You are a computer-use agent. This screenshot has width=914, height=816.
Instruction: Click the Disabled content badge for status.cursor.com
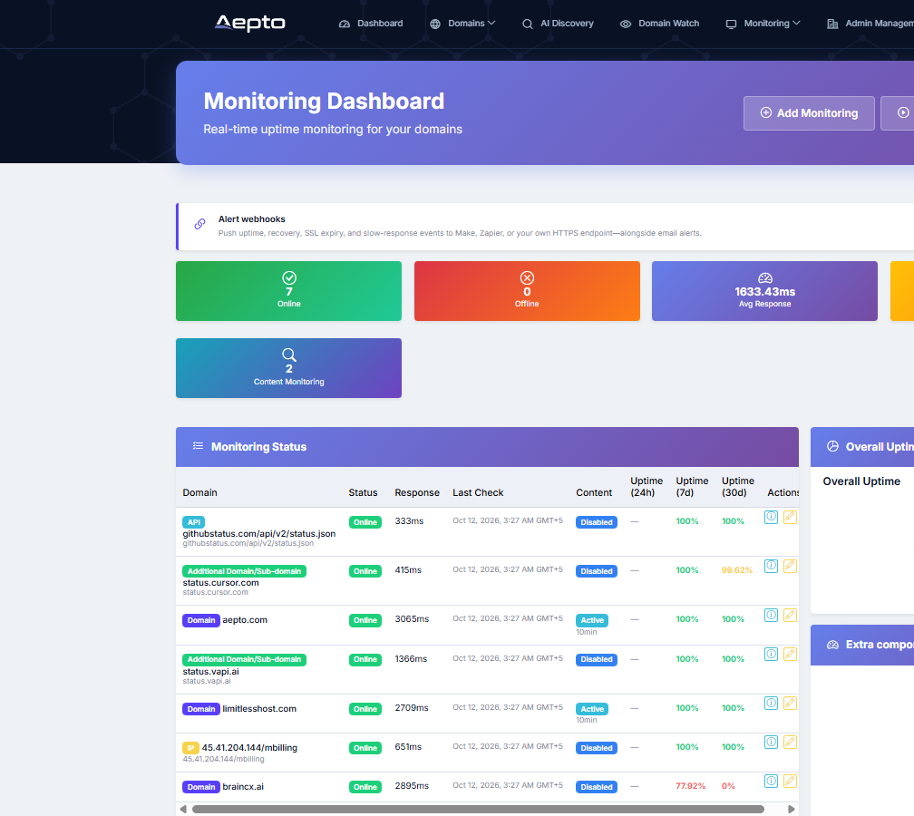click(597, 571)
